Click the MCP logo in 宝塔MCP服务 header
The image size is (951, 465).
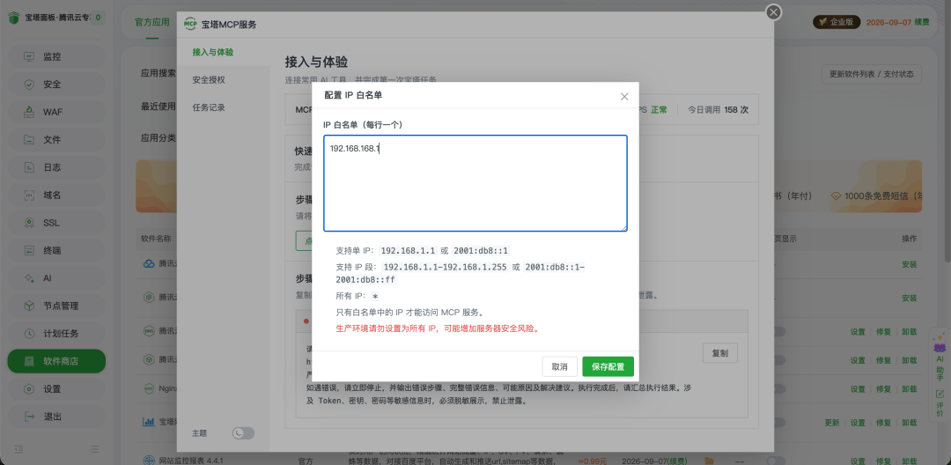tap(190, 24)
